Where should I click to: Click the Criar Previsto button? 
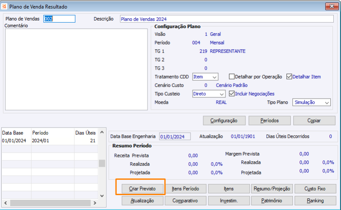click(x=142, y=189)
